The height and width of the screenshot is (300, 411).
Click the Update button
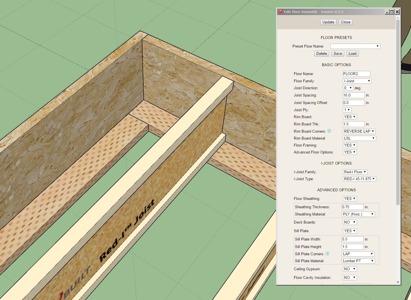pos(328,22)
